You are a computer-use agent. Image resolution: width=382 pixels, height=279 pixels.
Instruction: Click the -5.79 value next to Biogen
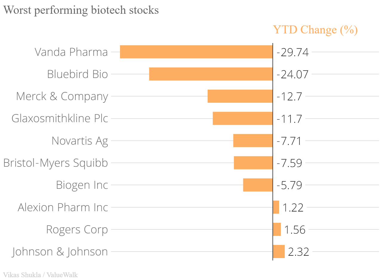click(289, 185)
